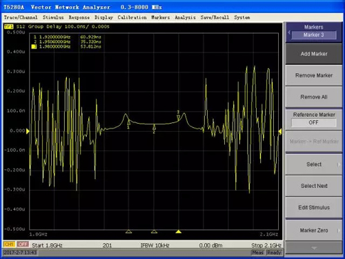Select marker 1 row 1.9200000GHz
The height and width of the screenshot is (259, 345).
coord(68,37)
